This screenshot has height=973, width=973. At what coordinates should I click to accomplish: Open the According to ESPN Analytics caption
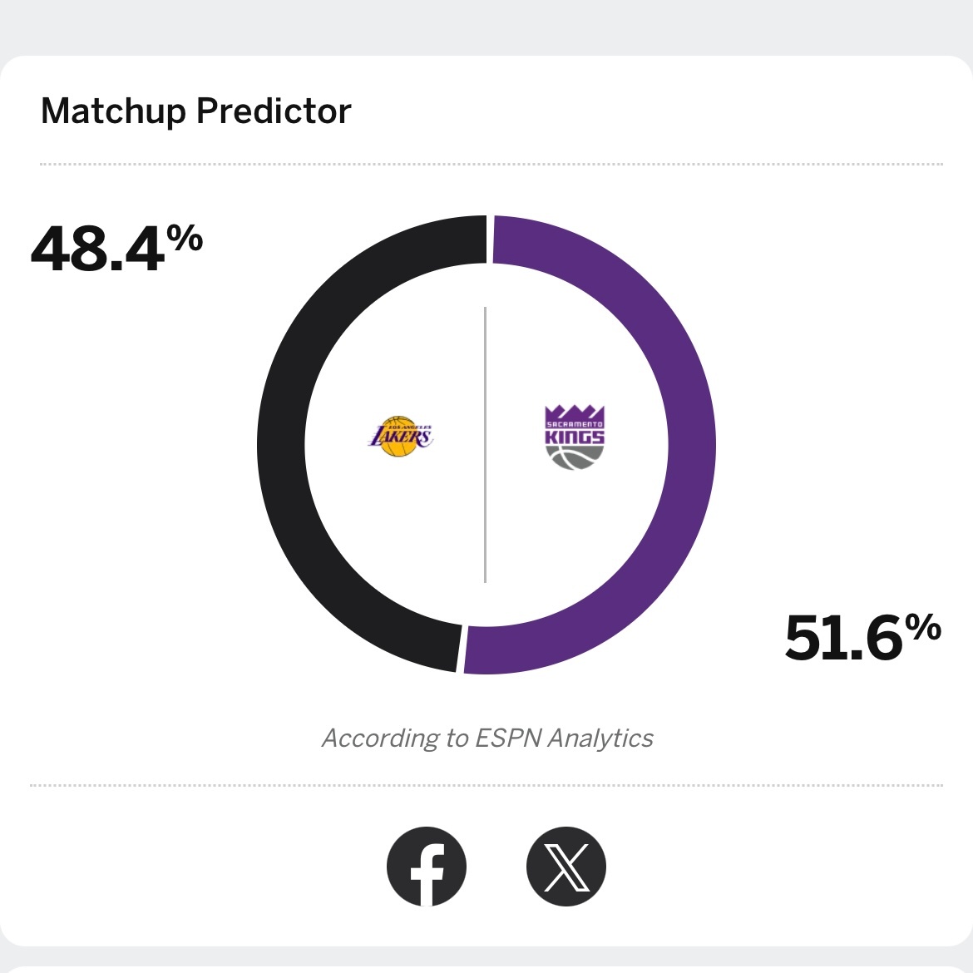pyautogui.click(x=487, y=738)
